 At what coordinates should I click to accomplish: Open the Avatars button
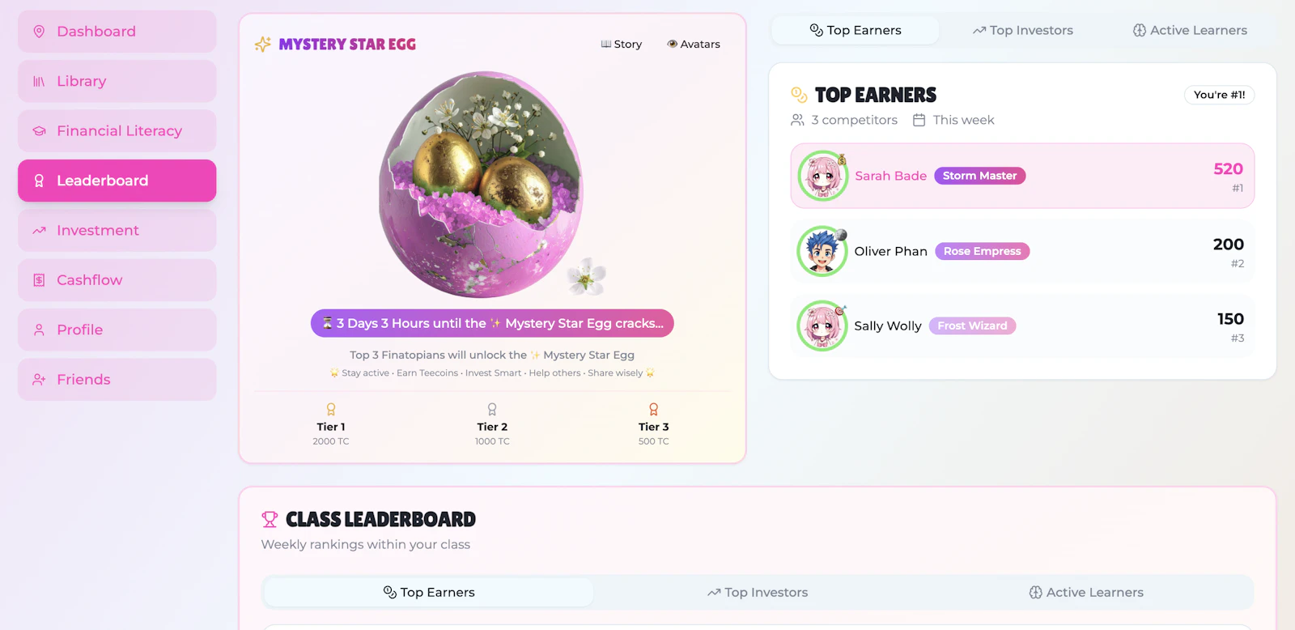(694, 44)
